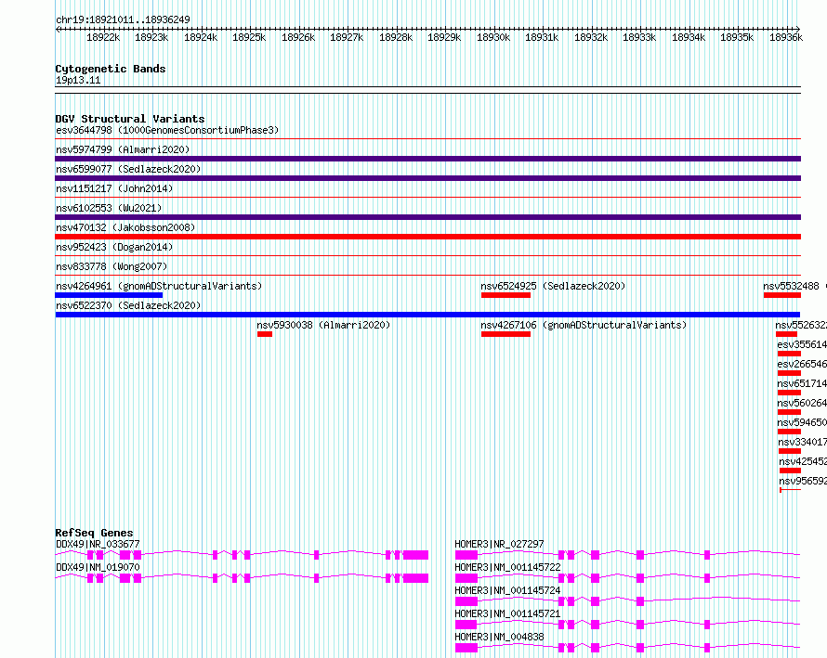Open the DDX49|NM_019070 transcript label

coord(98,567)
